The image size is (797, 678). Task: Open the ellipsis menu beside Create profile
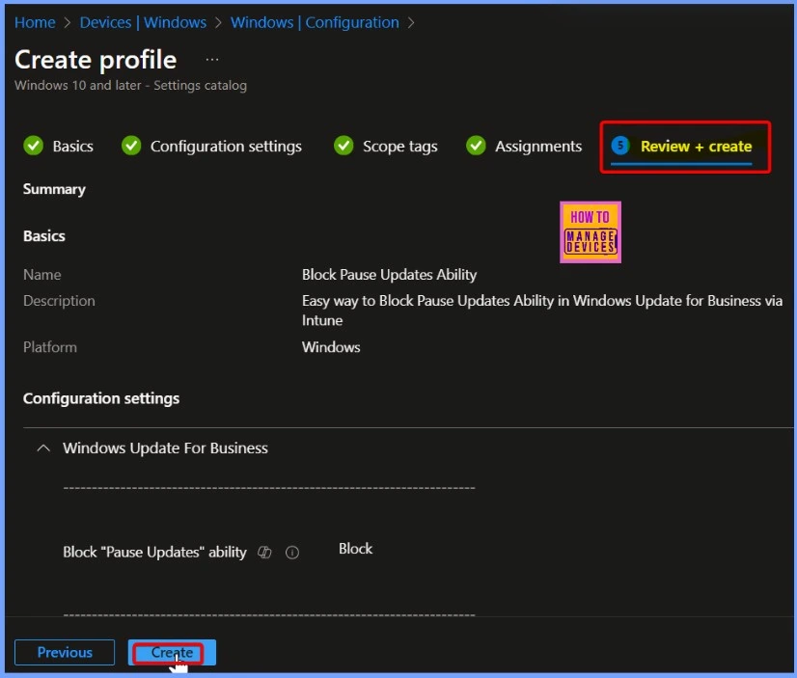212,60
